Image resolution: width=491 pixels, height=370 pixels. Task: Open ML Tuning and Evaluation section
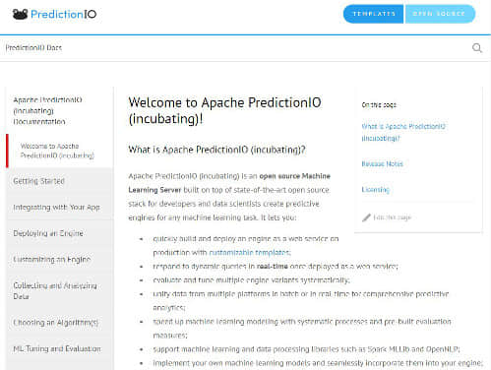(x=60, y=348)
